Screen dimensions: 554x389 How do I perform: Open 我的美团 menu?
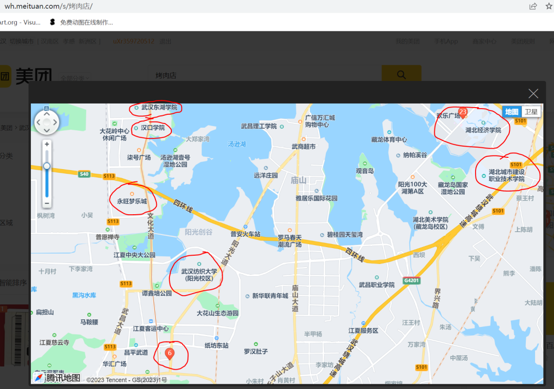pos(407,42)
